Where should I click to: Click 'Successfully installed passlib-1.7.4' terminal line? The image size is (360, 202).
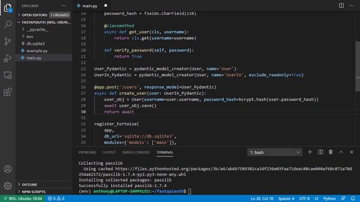(x=123, y=186)
